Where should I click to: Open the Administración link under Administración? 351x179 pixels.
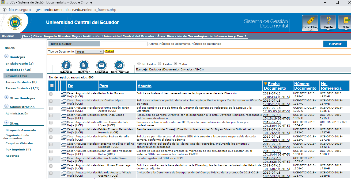(x=17, y=113)
